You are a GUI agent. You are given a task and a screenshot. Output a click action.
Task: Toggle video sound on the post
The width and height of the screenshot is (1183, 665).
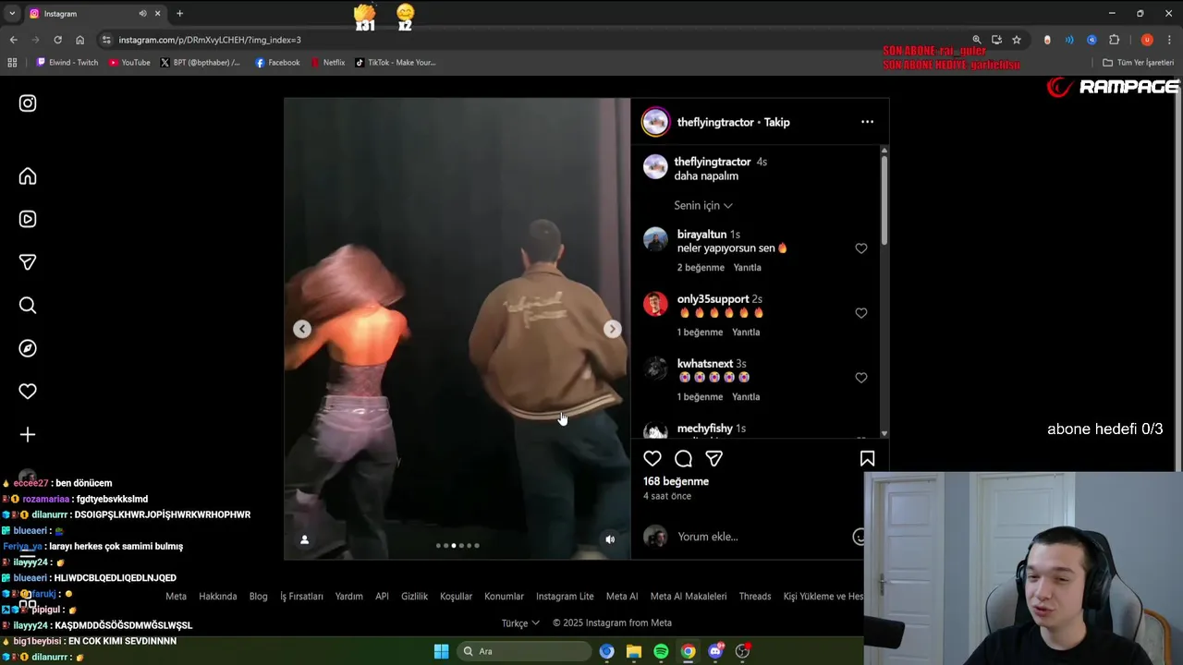609,539
